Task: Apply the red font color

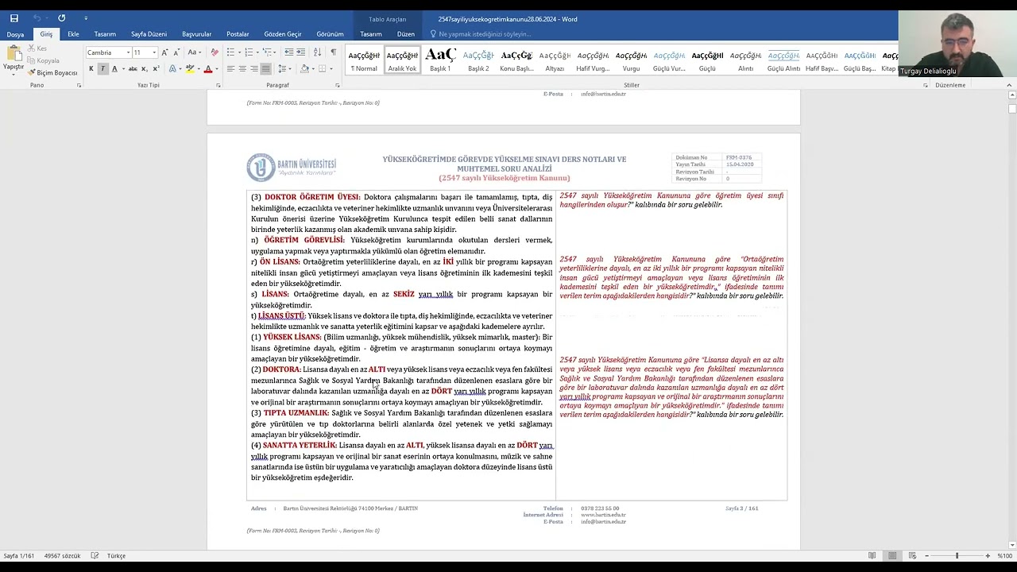Action: (208, 69)
